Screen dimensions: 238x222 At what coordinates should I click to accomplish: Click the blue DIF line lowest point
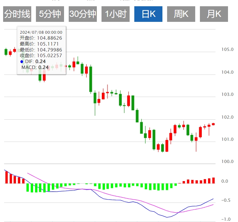click(x=167, y=217)
